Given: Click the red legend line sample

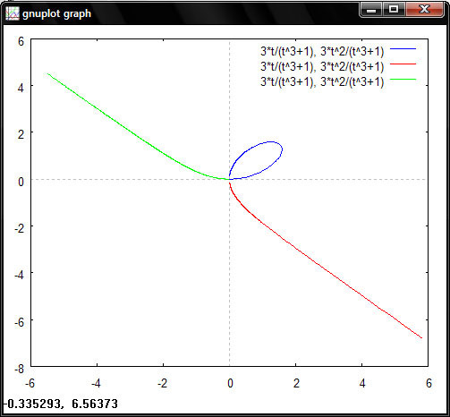Looking at the screenshot, I should click(x=403, y=64).
